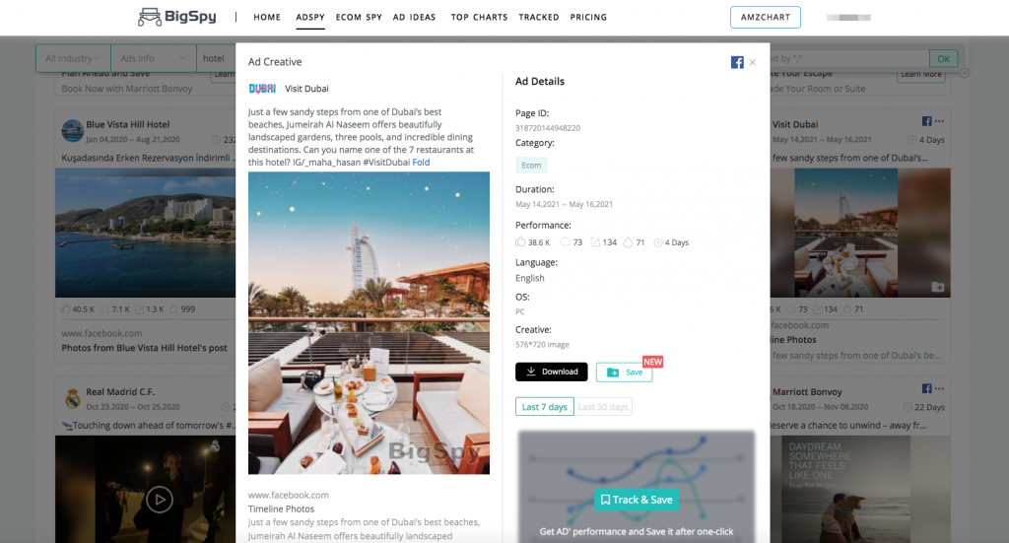Open the three-dot menu on Visit Dubai card

pyautogui.click(x=939, y=121)
